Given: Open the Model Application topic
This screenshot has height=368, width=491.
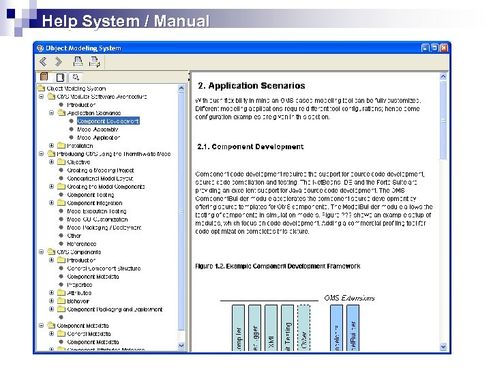Looking at the screenshot, I should (98, 138).
